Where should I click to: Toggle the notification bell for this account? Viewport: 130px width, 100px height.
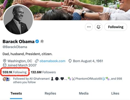click(98, 27)
